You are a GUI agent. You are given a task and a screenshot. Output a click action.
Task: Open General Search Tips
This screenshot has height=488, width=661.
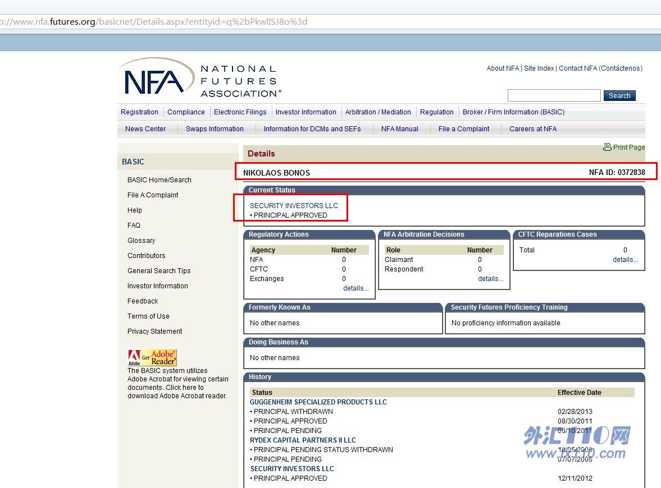(159, 271)
